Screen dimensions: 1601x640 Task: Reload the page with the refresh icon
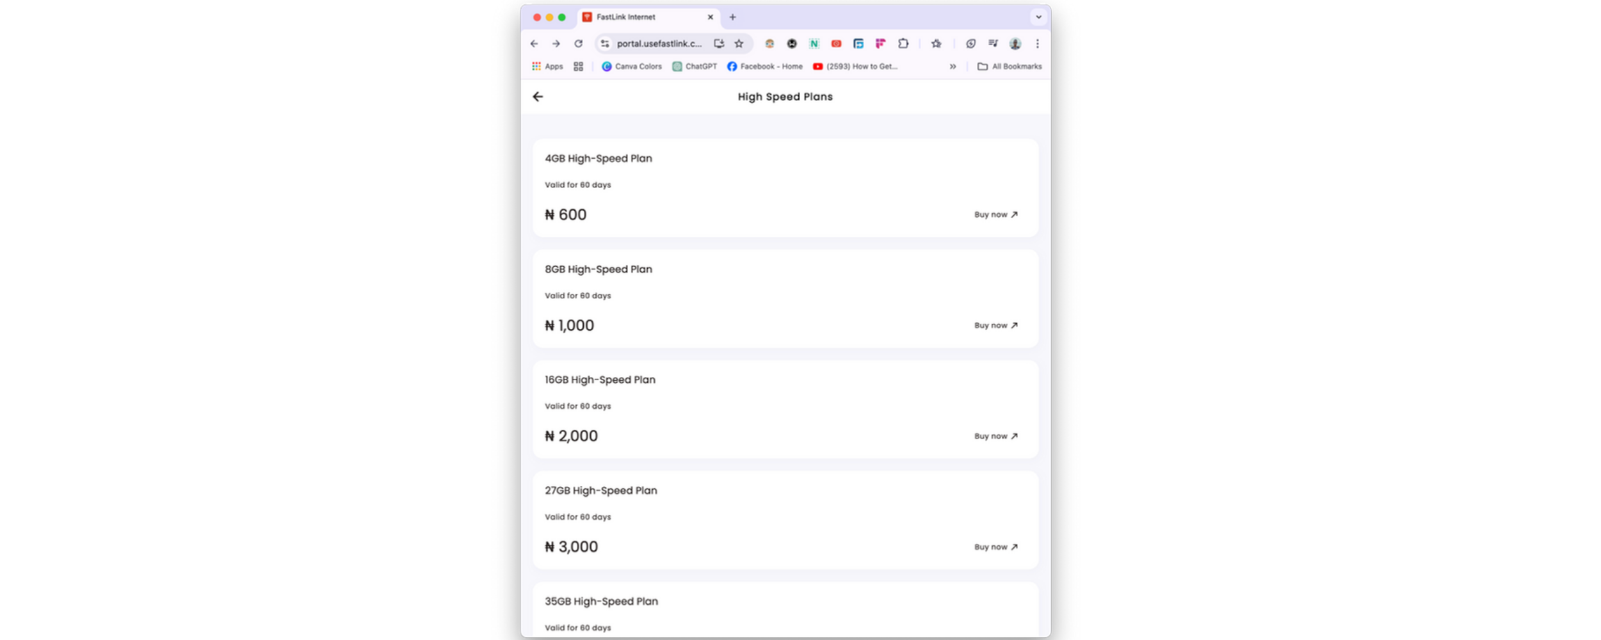tap(578, 44)
